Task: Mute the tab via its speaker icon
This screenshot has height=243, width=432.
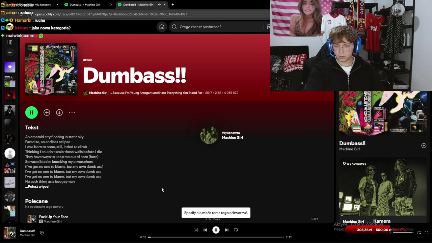Action: (159, 5)
